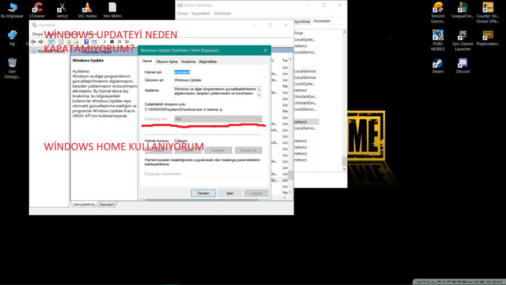Open Görüntüle menu in Görev Yöneticisi
This screenshot has width=506, height=285.
tap(222, 13)
